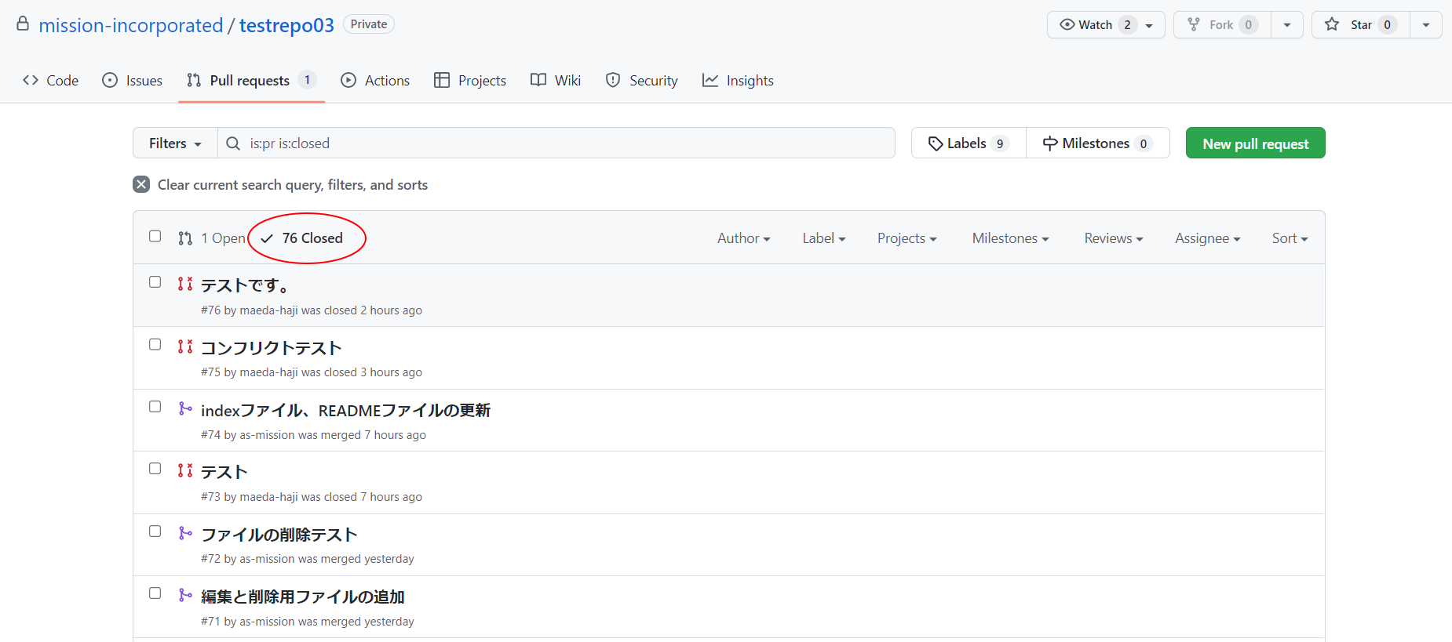Image resolution: width=1452 pixels, height=642 pixels.
Task: Expand the Author filter dropdown
Action: [743, 238]
